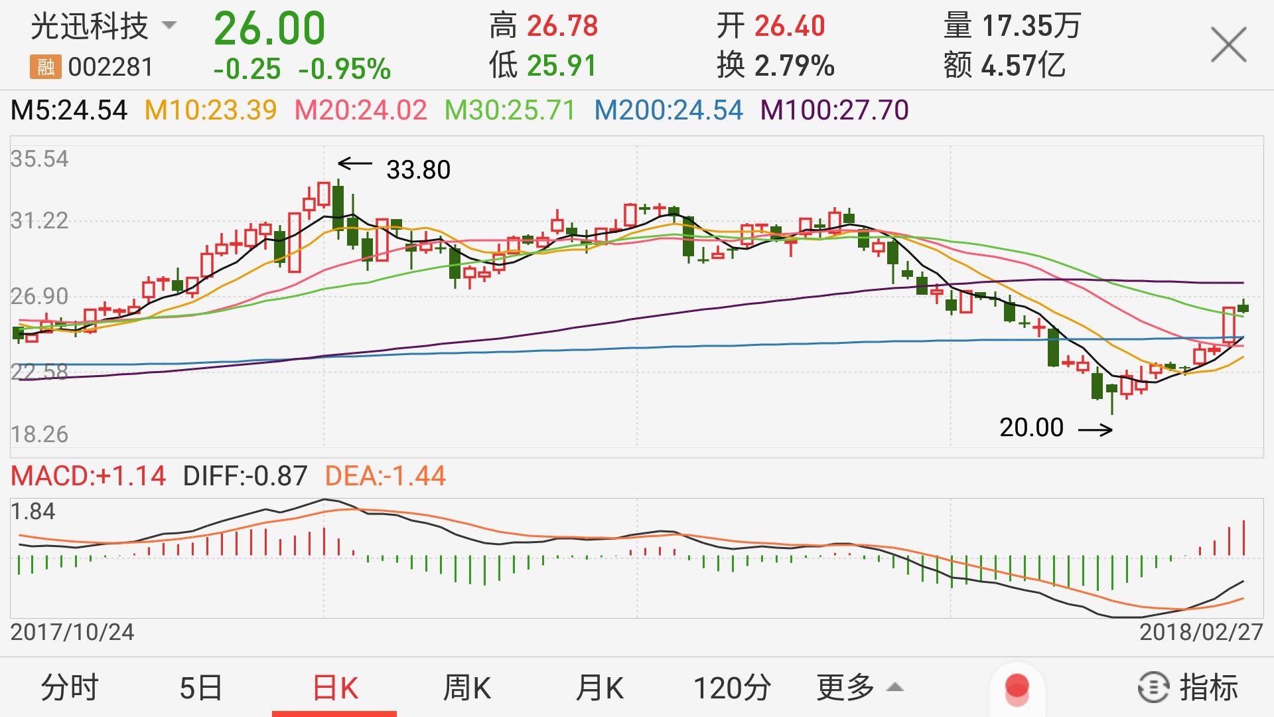The image size is (1274, 717).
Task: Tap the turnover amount 4.57亿 value
Action: [x=1023, y=66]
